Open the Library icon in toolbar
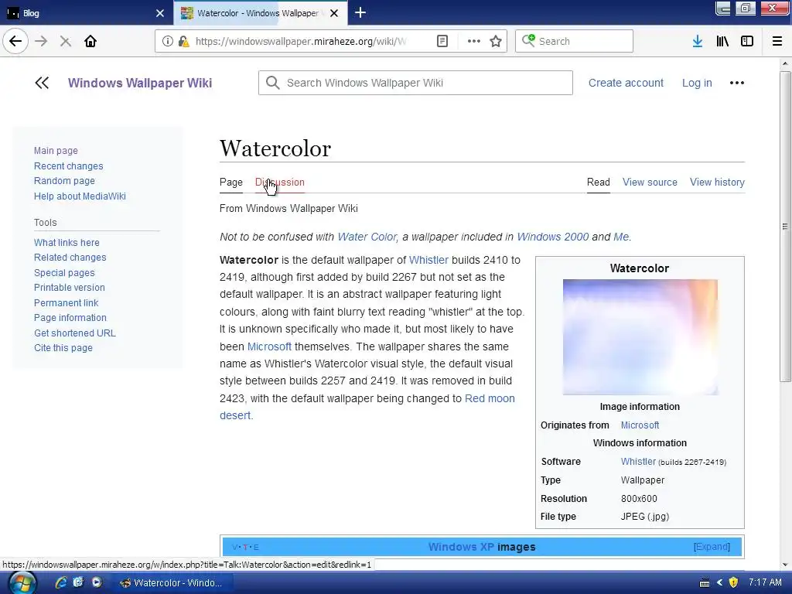Image resolution: width=792 pixels, height=594 pixels. click(x=722, y=41)
